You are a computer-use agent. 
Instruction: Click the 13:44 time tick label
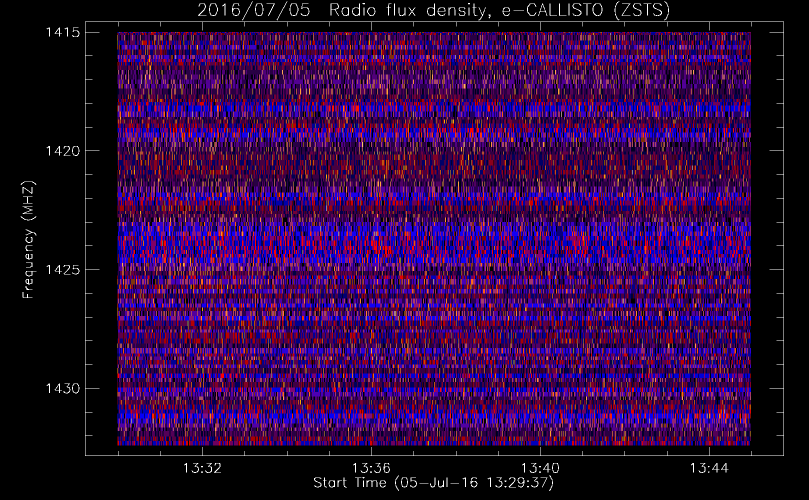[x=709, y=468]
